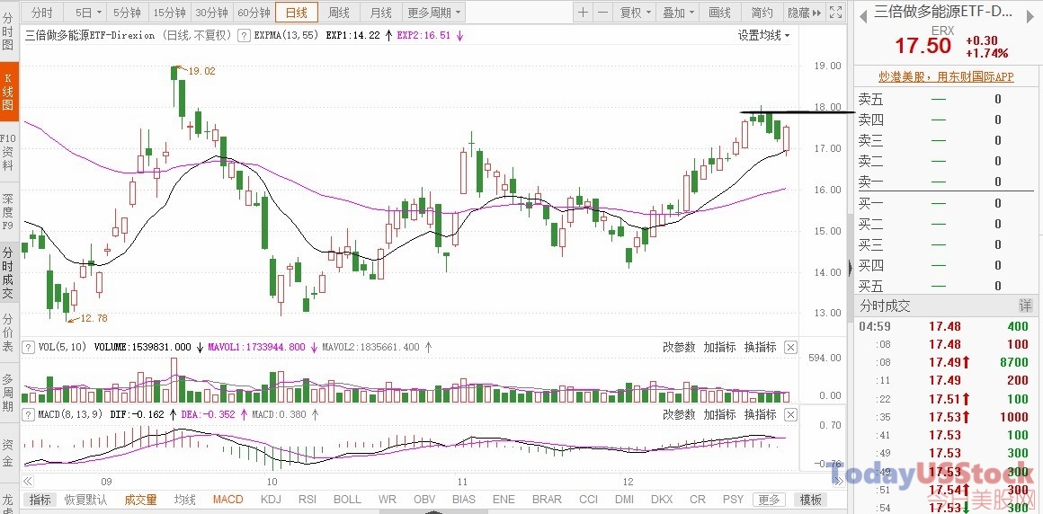Open help icon for MACD indicator

pyautogui.click(x=30, y=415)
